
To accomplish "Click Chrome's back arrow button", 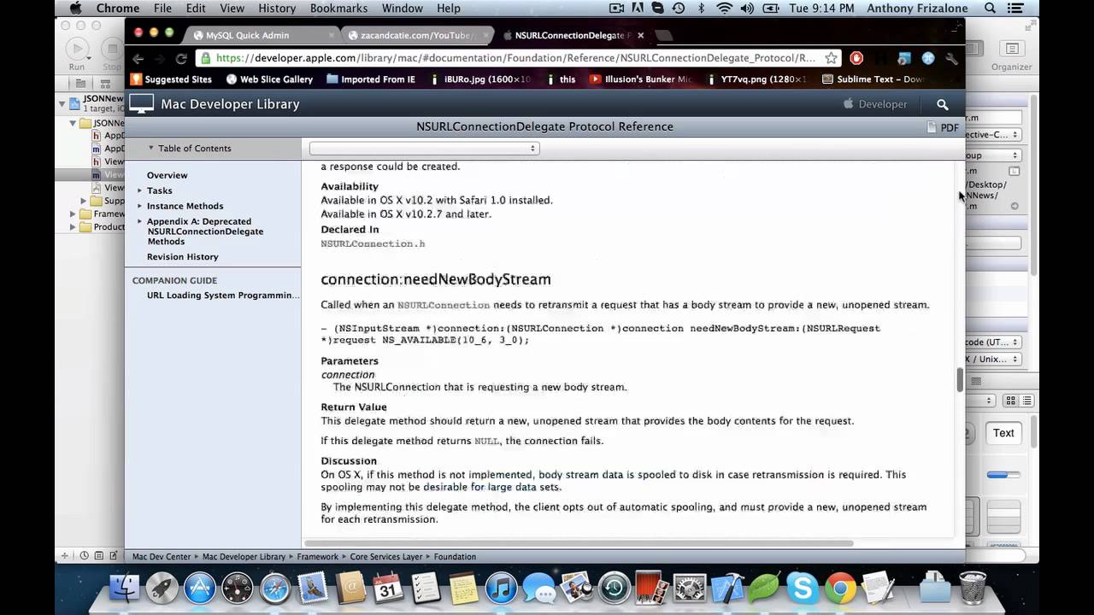I will pyautogui.click(x=138, y=58).
